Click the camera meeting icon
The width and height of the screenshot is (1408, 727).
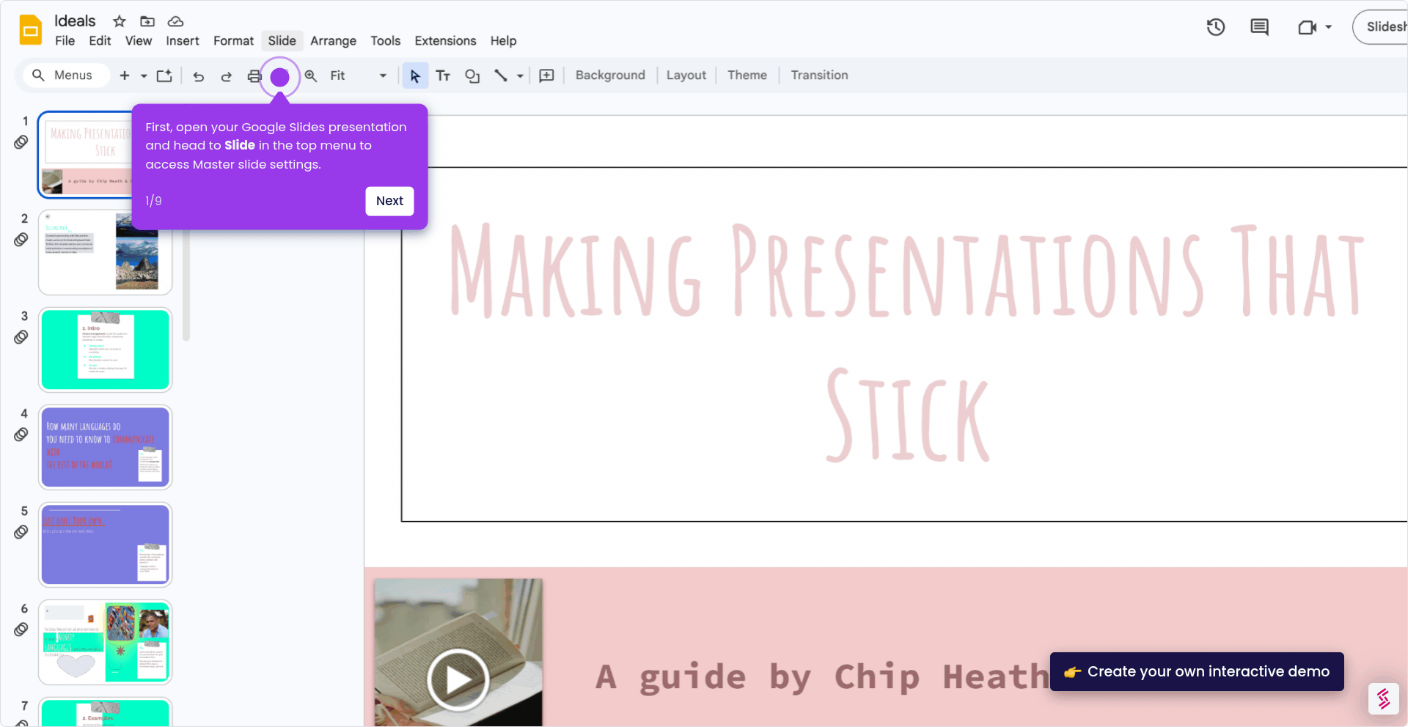click(x=1307, y=27)
